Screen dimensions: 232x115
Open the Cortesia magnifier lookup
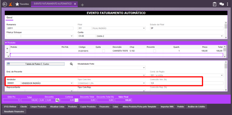(76, 100)
